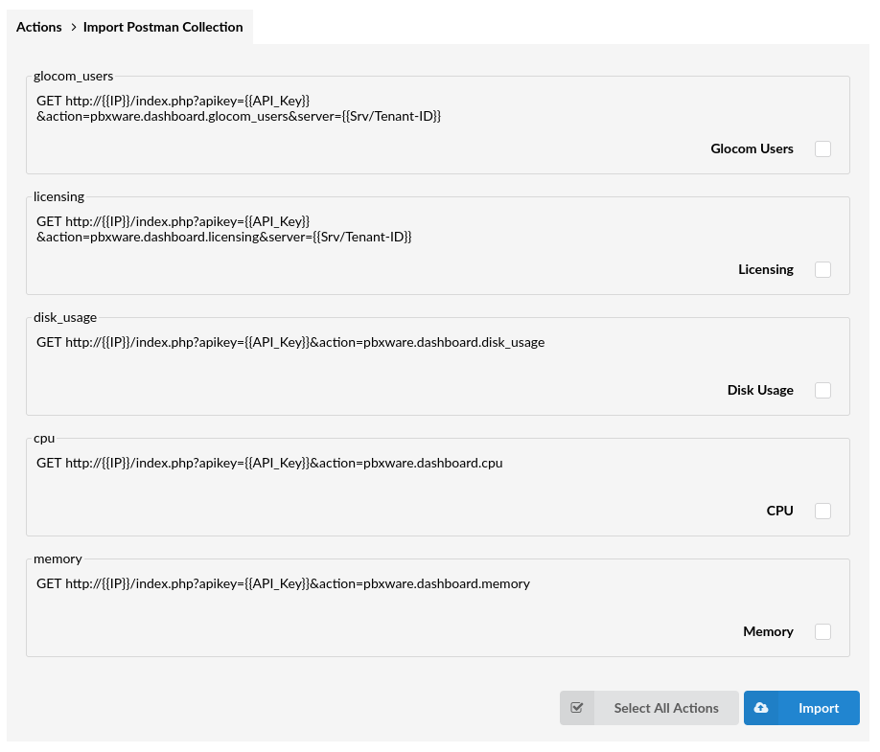Click the cloud upload icon on Import button
Image resolution: width=880 pixels, height=752 pixels.
(x=761, y=707)
